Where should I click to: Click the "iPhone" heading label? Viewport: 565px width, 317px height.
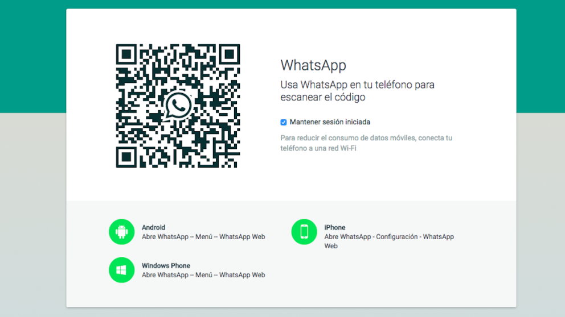click(335, 227)
